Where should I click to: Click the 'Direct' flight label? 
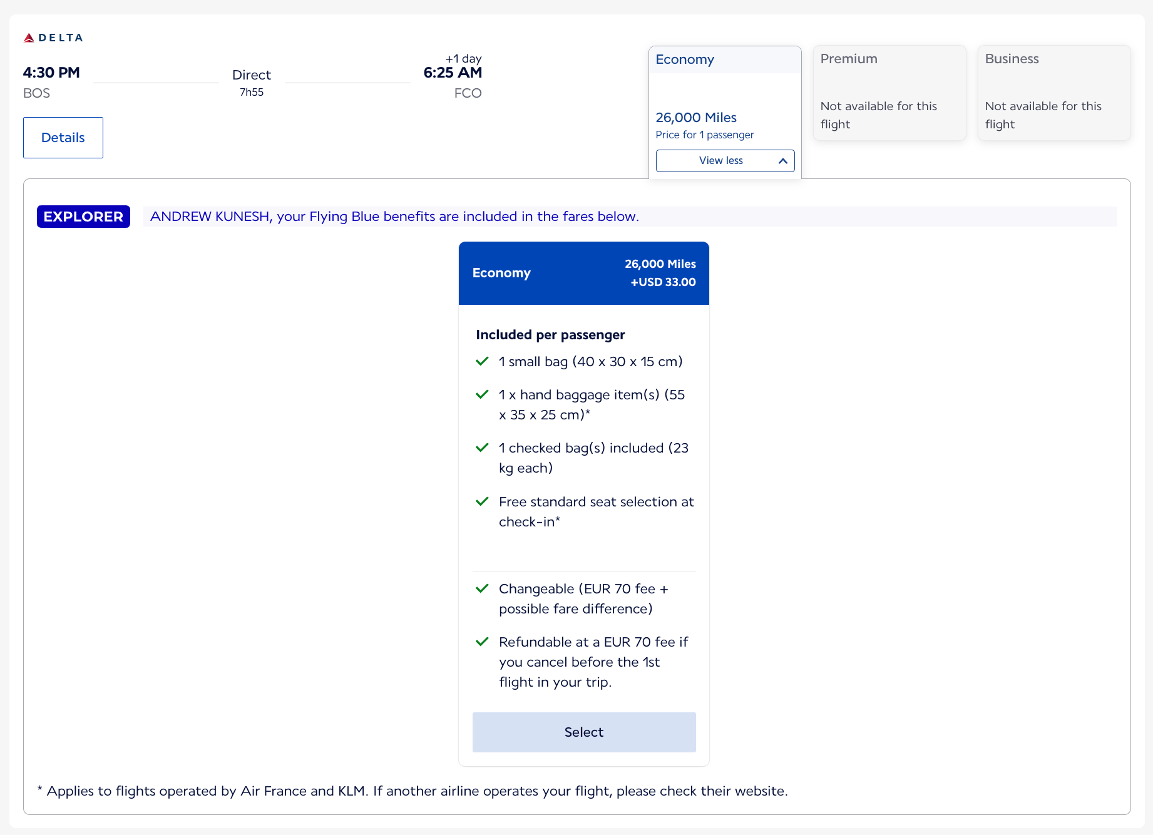(252, 75)
